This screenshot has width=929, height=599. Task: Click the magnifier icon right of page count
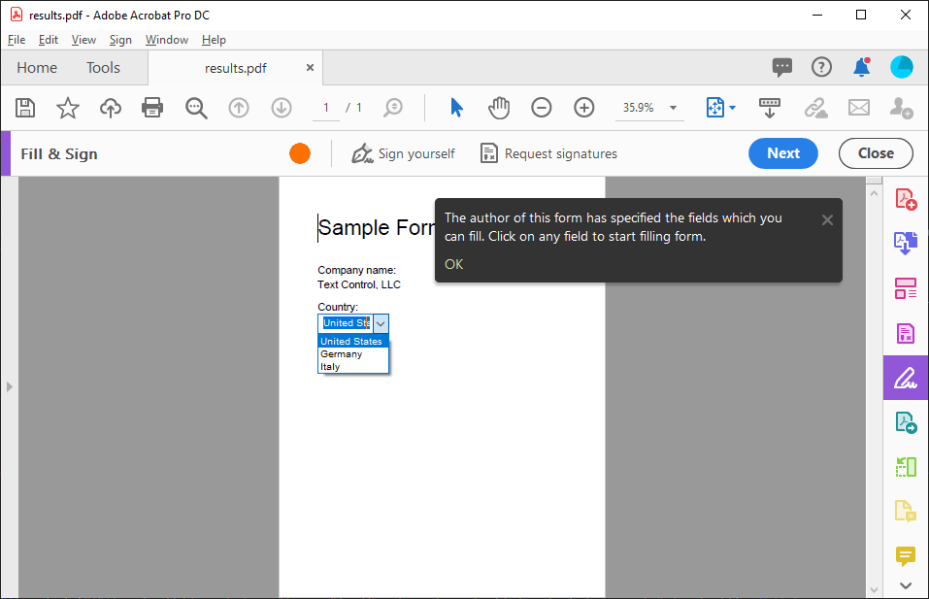tap(393, 108)
